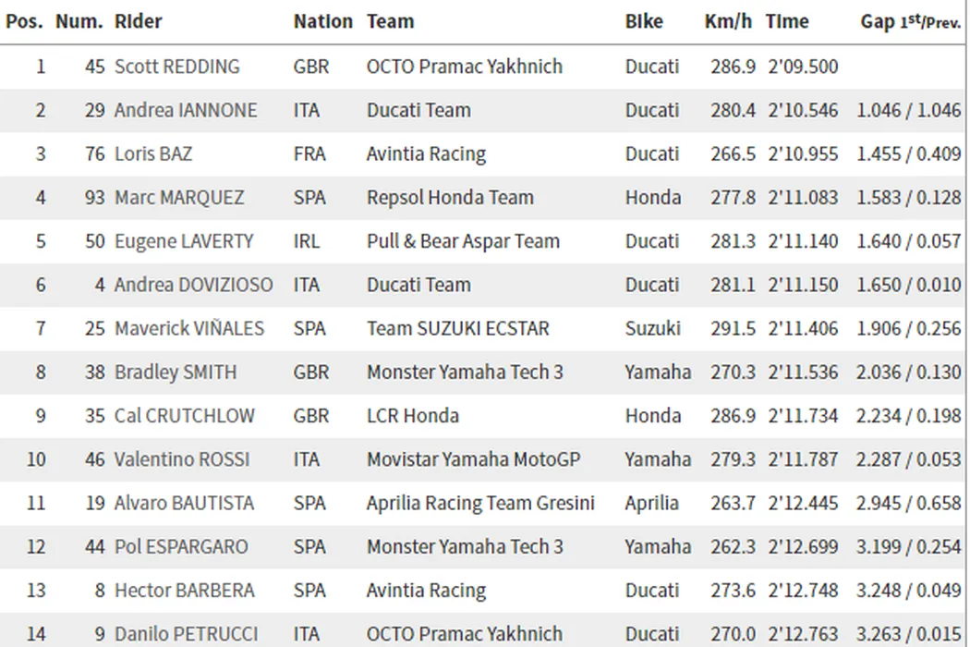Click rider name Scott REDDING
Viewport: 970px width, 647px height.
(176, 67)
